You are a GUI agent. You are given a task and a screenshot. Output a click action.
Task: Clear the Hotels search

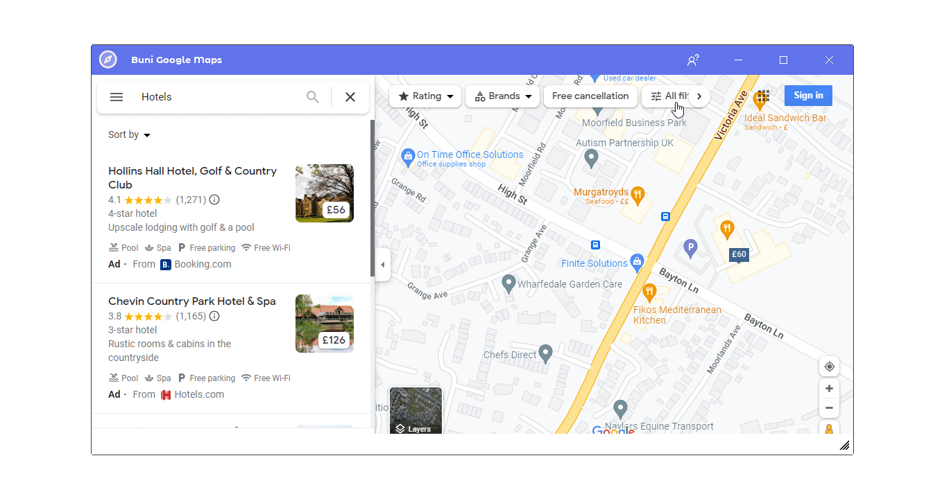click(350, 97)
